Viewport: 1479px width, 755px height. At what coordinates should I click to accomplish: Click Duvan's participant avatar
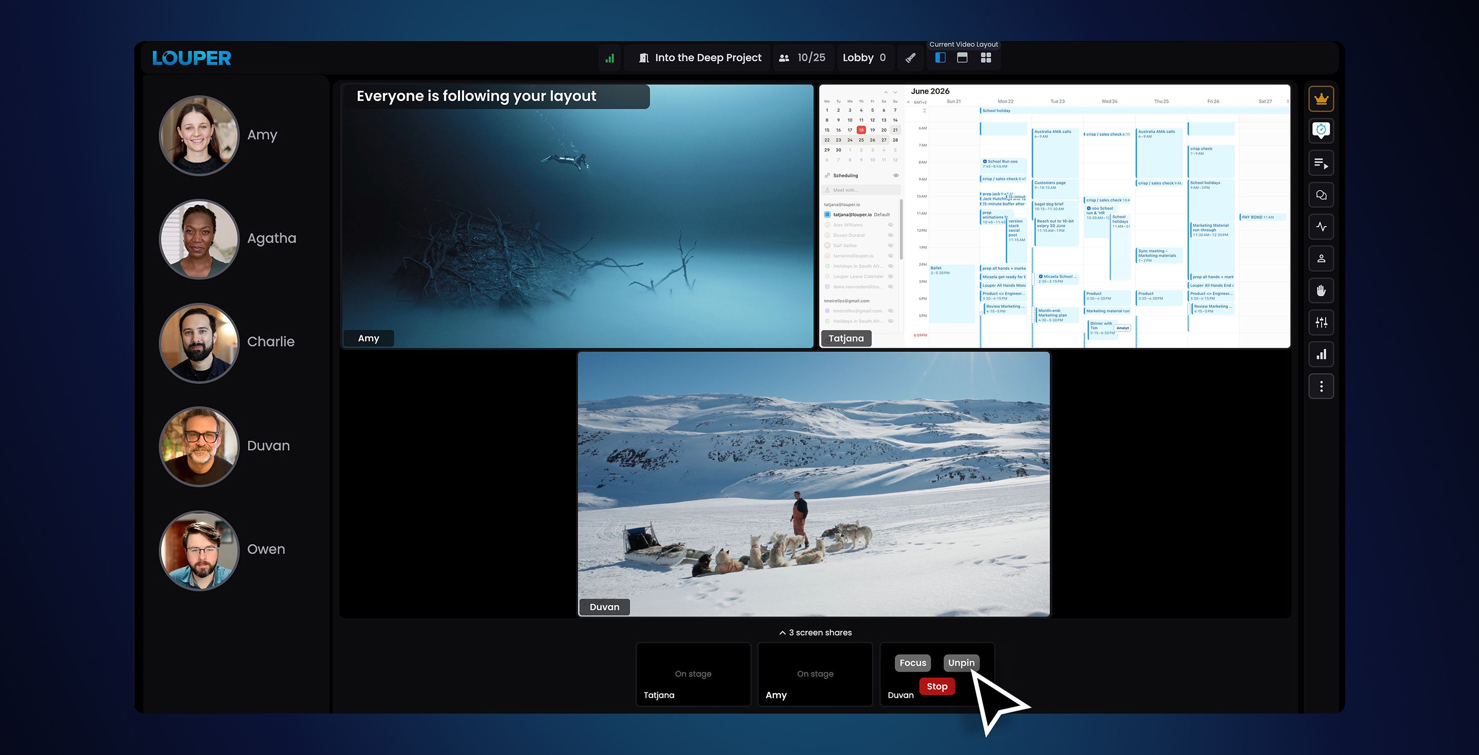coord(199,446)
